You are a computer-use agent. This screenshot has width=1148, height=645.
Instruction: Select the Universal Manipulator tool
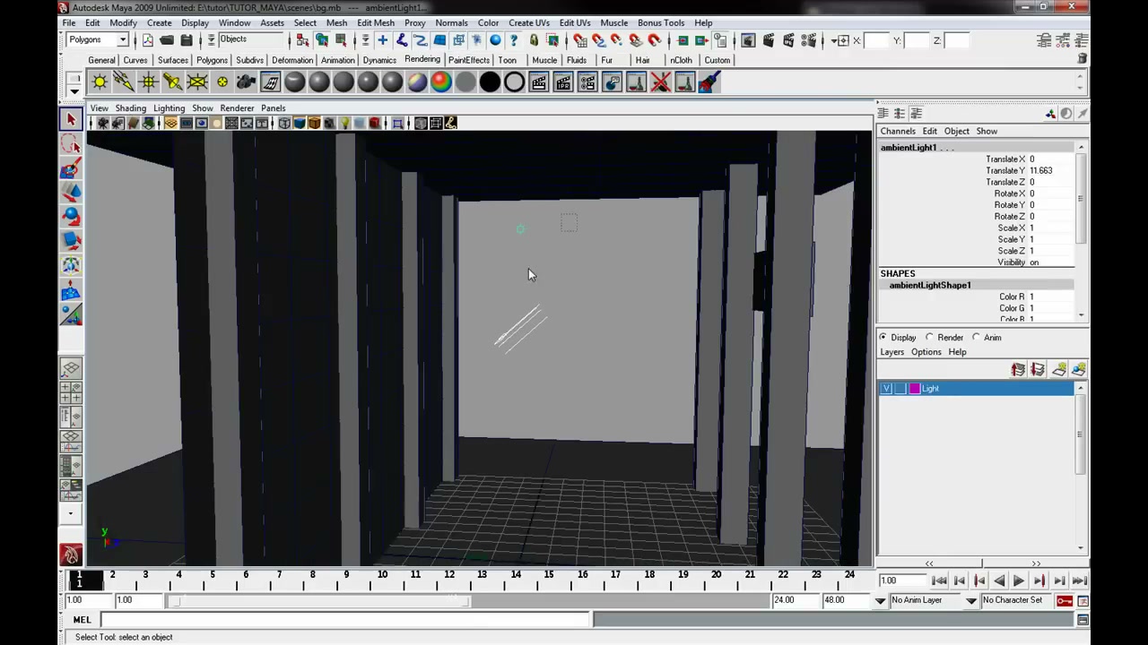point(71,265)
